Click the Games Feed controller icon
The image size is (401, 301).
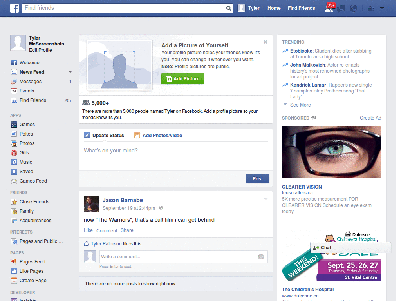coord(14,181)
